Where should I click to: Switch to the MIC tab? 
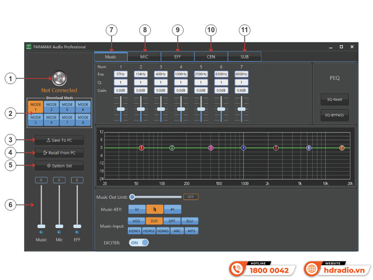tap(144, 56)
